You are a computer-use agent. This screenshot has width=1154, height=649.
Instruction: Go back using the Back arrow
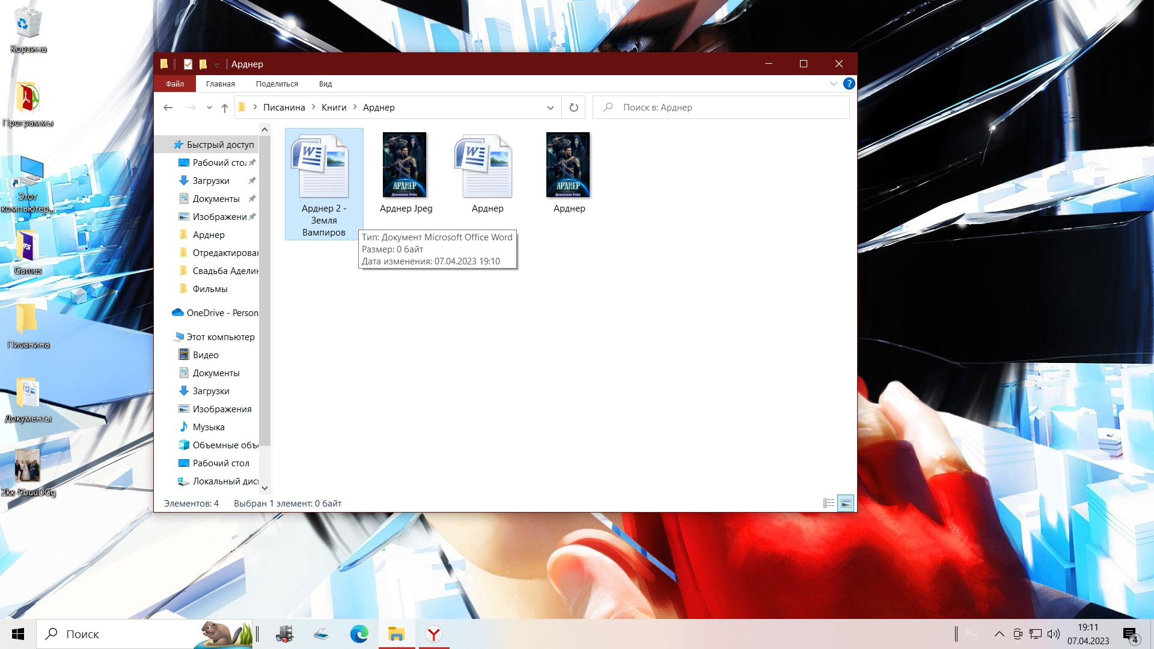pyautogui.click(x=168, y=108)
